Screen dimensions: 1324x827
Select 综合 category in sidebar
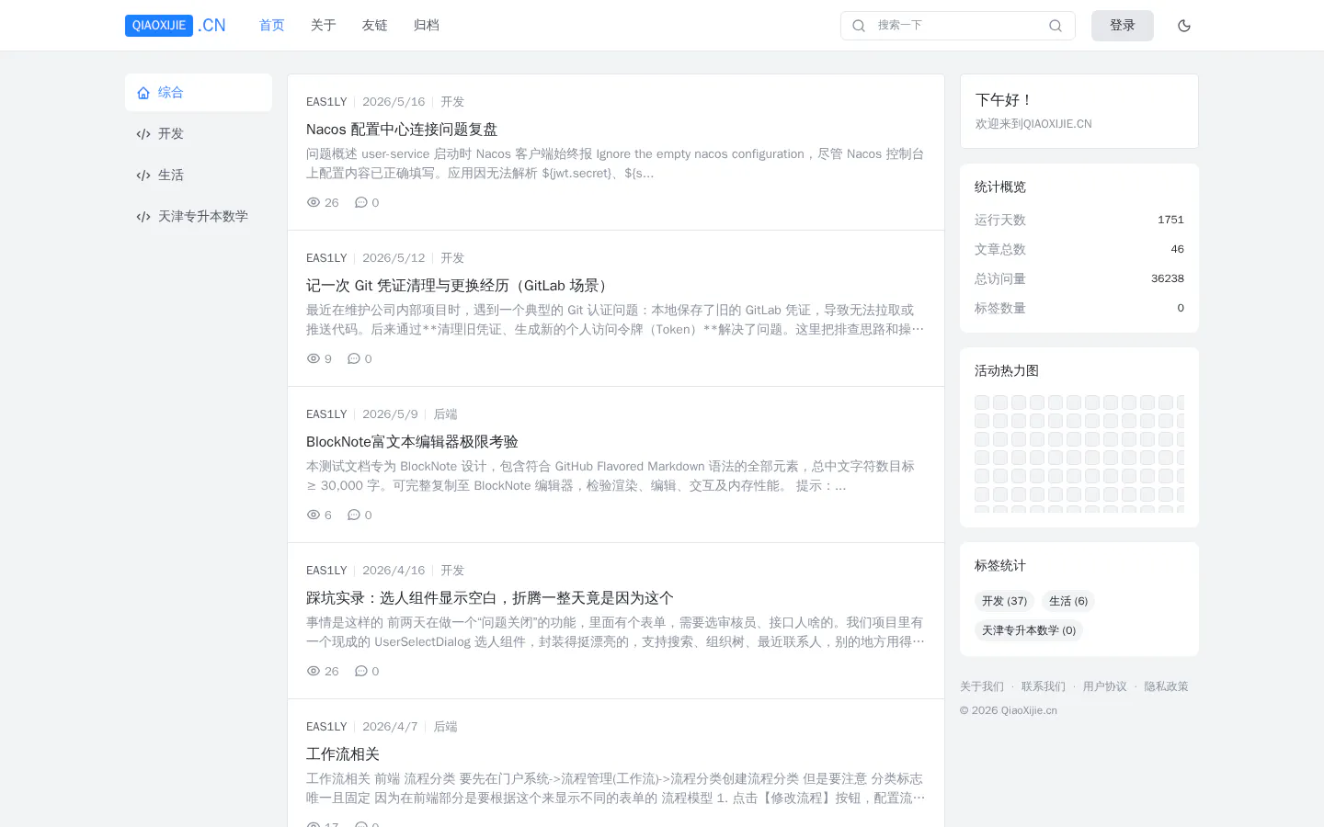[x=199, y=93]
